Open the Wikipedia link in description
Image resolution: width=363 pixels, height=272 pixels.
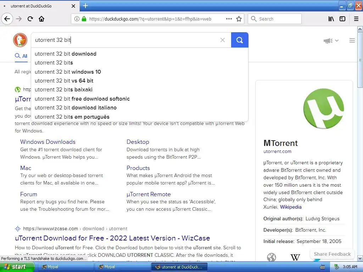291,207
